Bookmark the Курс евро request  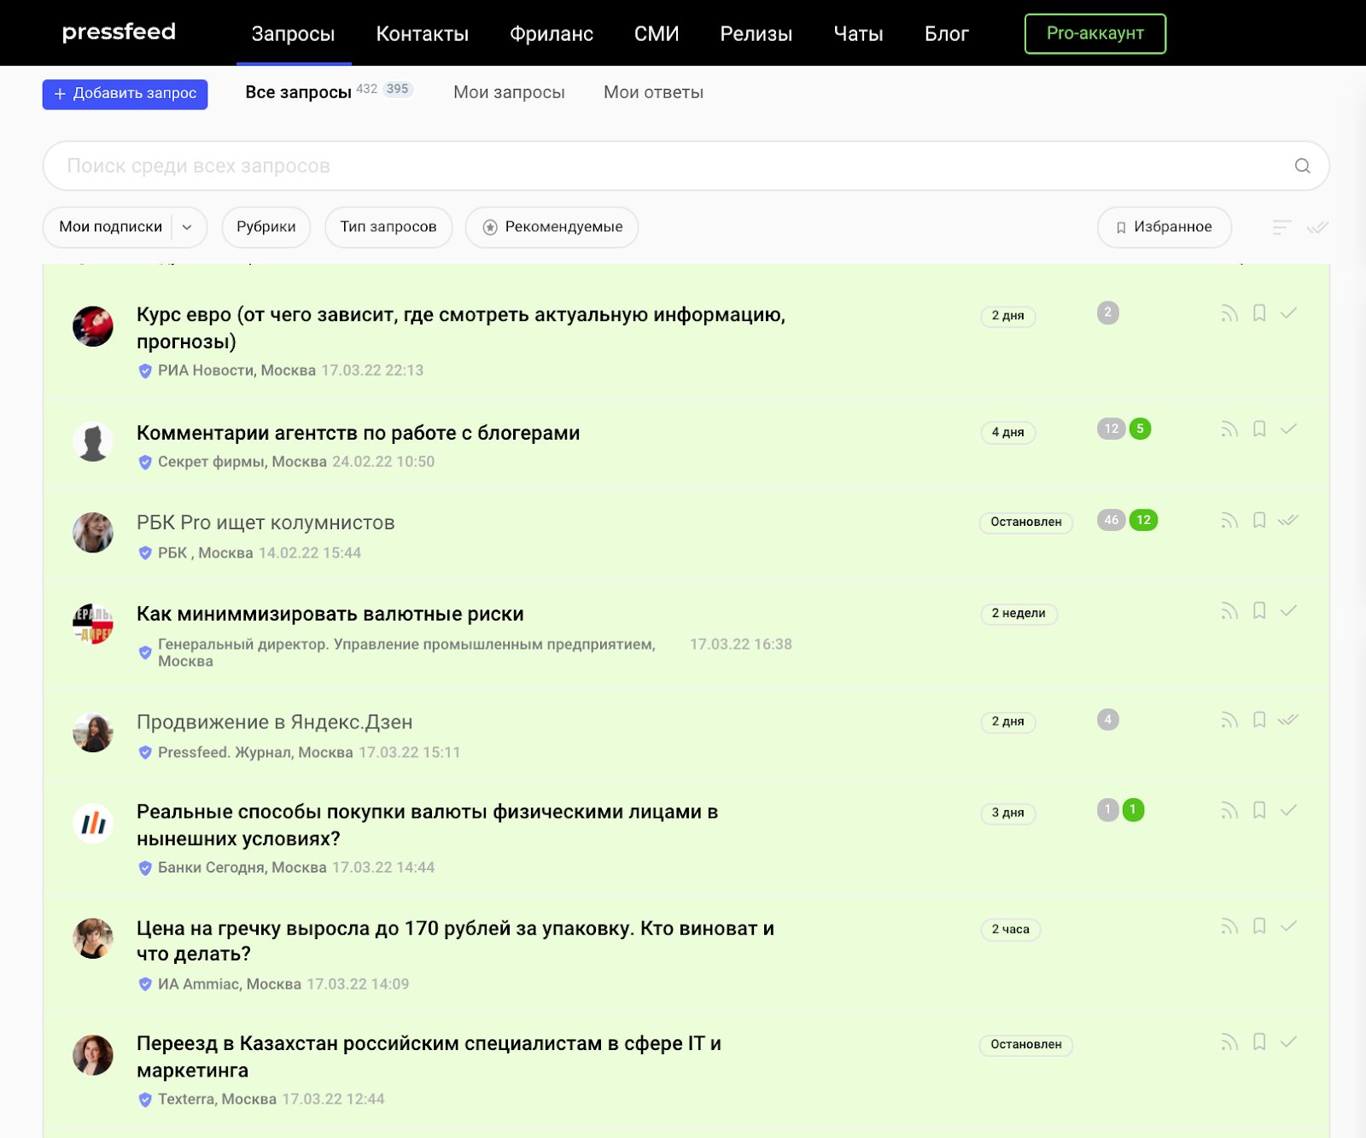[1259, 313]
